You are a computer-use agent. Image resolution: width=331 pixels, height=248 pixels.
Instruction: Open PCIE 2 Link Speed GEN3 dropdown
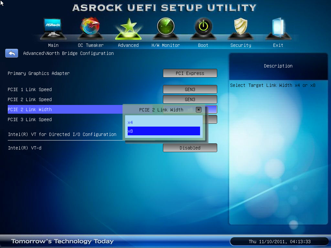point(190,99)
